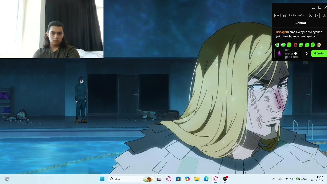Click the OneDrive cloud tray icon
This screenshot has width=327, height=184.
coord(280,179)
